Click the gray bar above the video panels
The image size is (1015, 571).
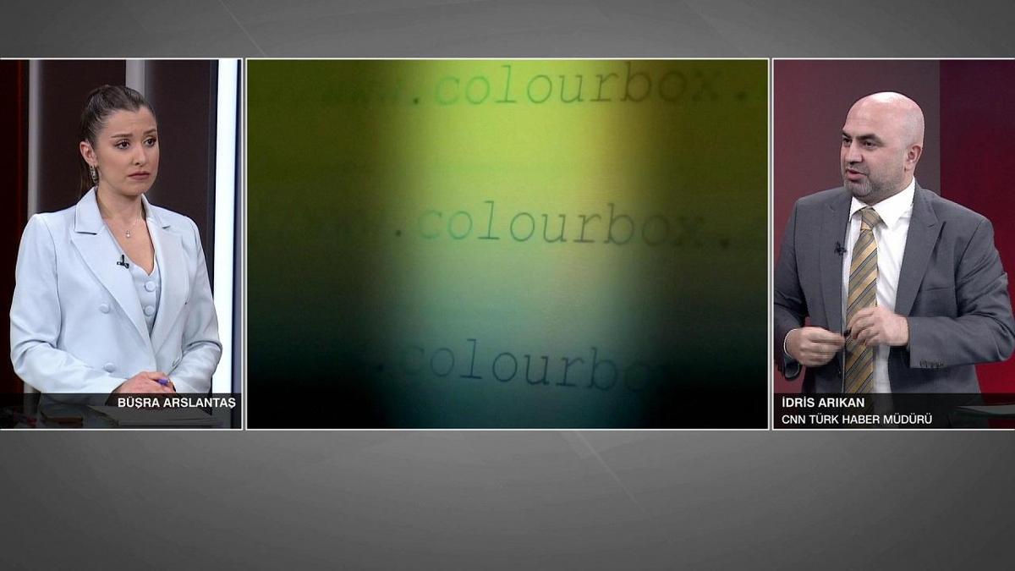tap(507, 28)
